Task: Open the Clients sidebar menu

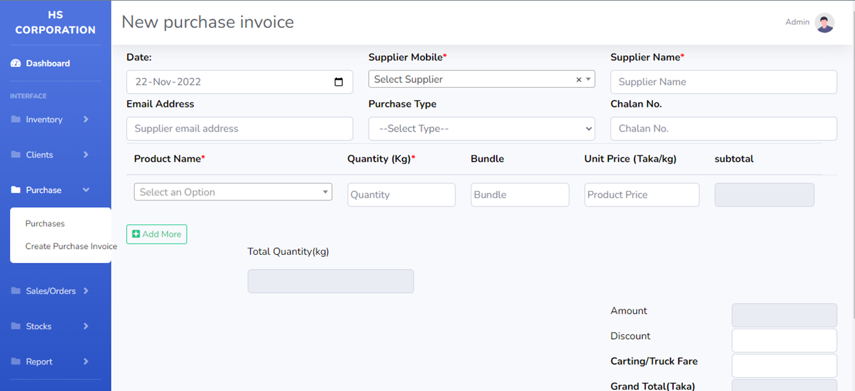Action: [50, 155]
